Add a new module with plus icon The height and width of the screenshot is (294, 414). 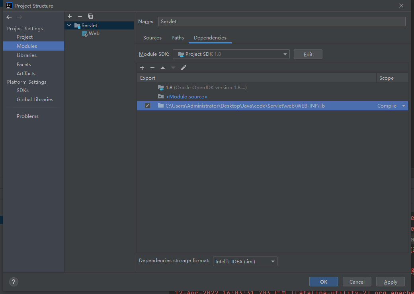coord(70,16)
